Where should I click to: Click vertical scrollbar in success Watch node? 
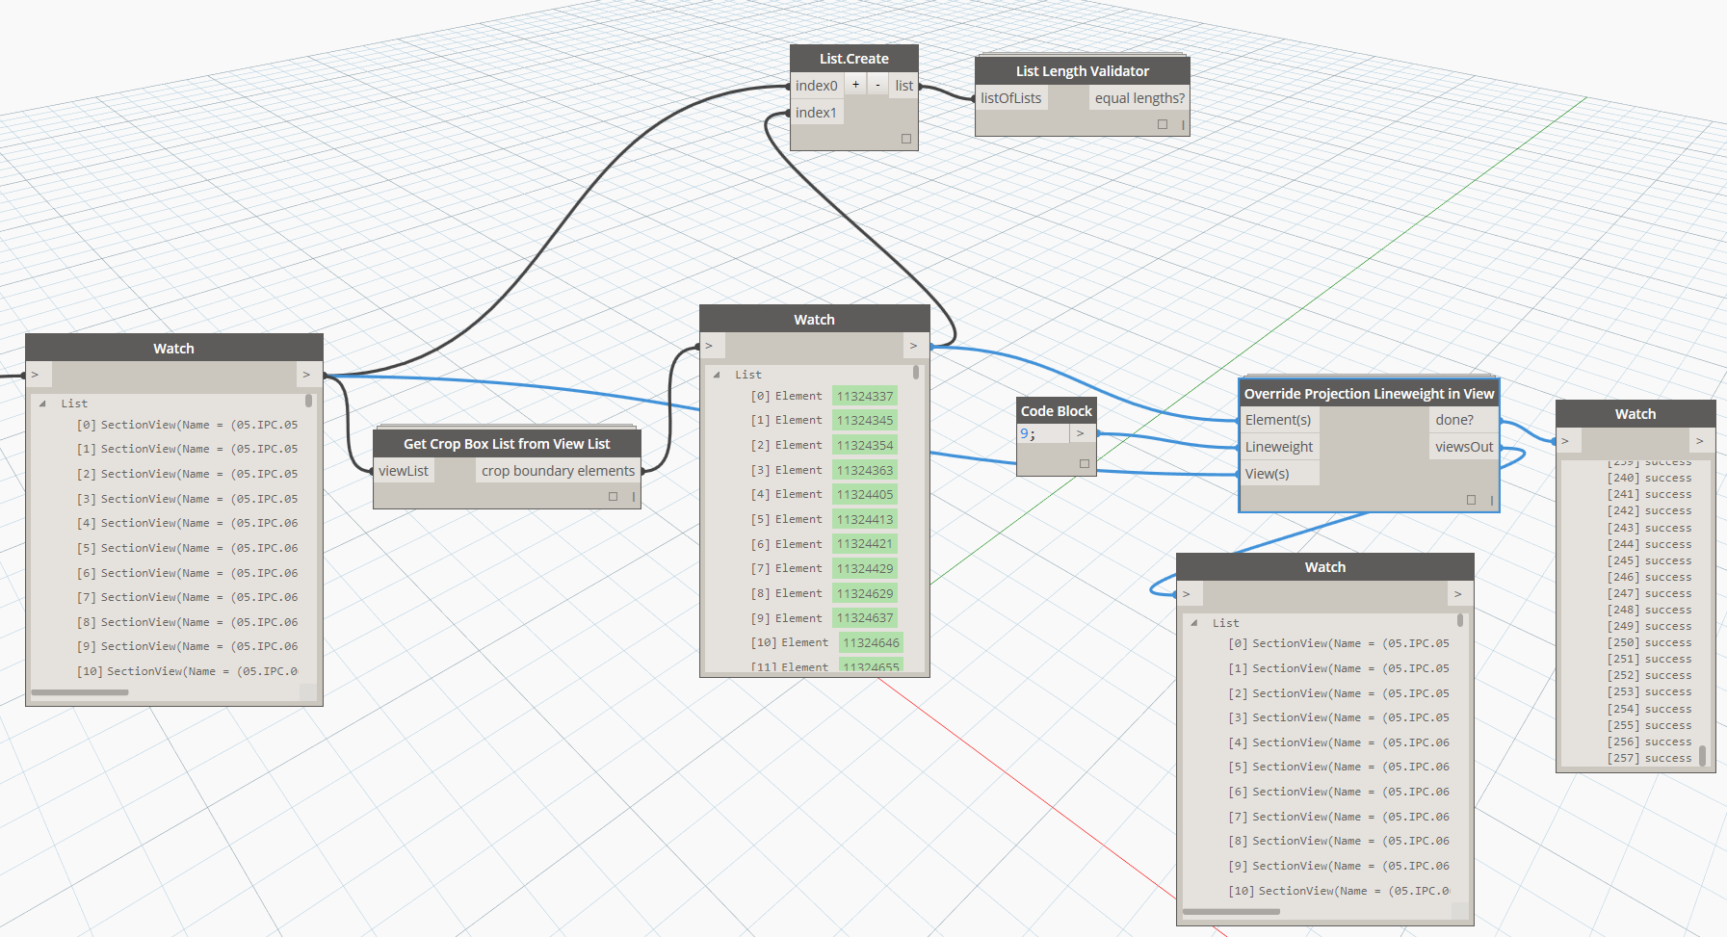(1702, 754)
